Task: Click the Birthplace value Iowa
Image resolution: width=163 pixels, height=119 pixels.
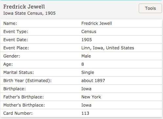Action: [86, 89]
